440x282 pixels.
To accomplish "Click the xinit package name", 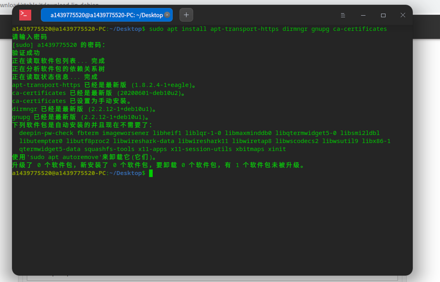I will point(277,149).
